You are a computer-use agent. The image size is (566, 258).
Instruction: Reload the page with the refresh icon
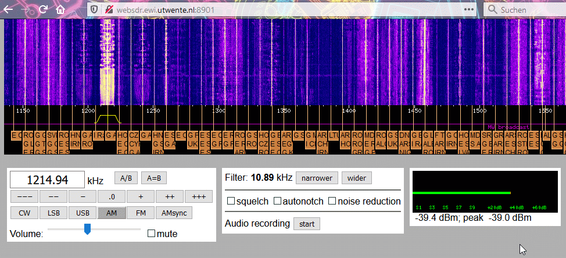point(44,9)
